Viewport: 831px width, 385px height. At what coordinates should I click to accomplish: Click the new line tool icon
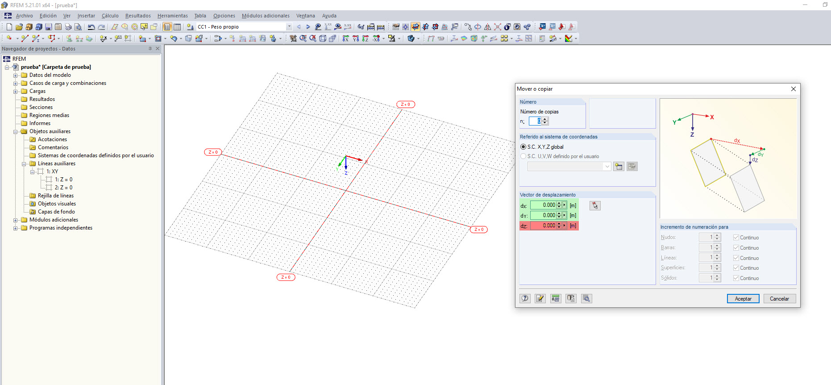25,38
